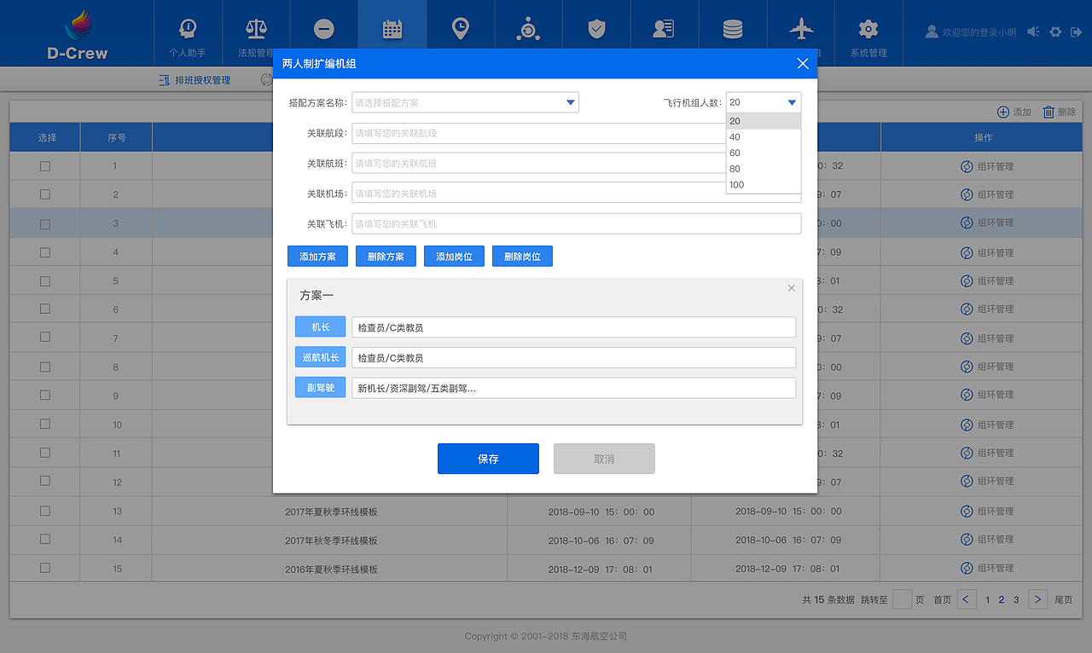This screenshot has width=1092, height=653.
Task: Choose 20 from the crew number list
Action: coord(764,121)
